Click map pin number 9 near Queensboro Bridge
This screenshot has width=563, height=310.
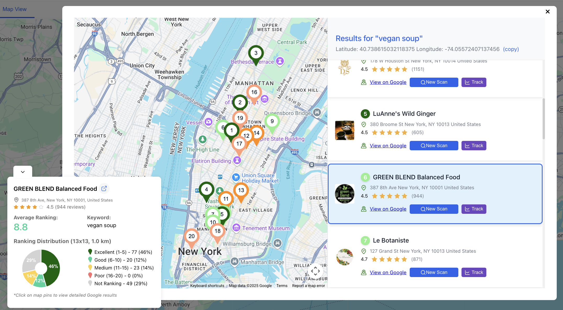click(272, 121)
